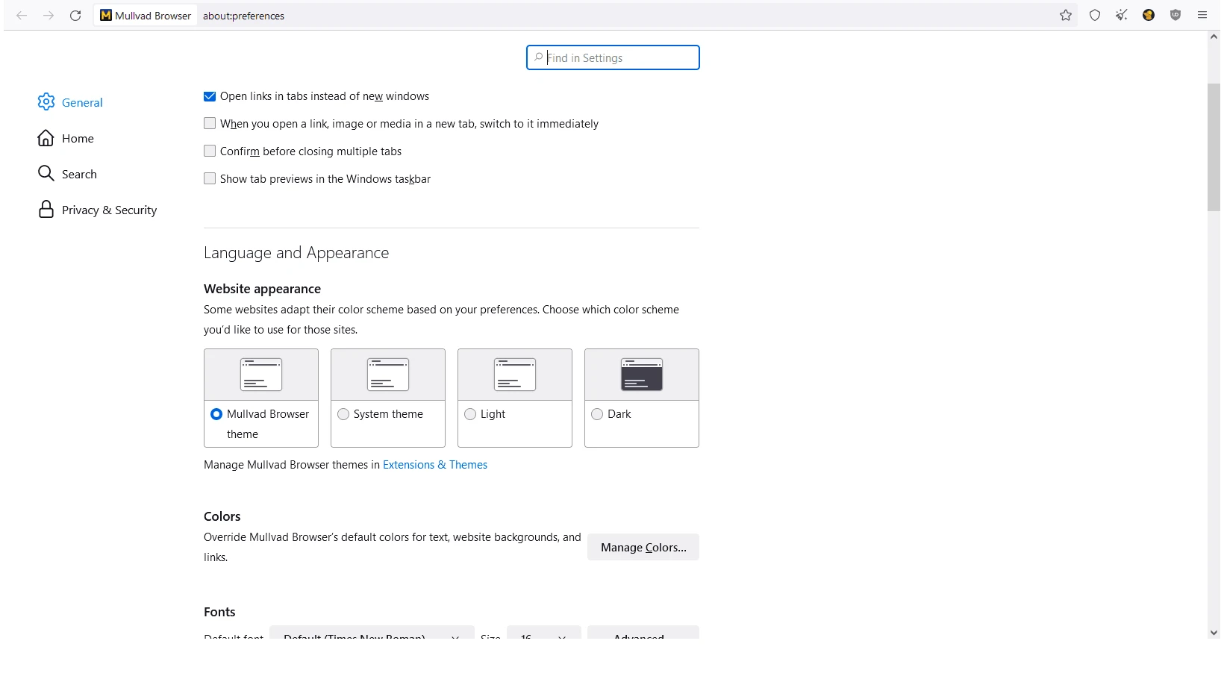Click the Search magnifier icon in the sidebar
The width and height of the screenshot is (1224, 679).
coord(46,174)
